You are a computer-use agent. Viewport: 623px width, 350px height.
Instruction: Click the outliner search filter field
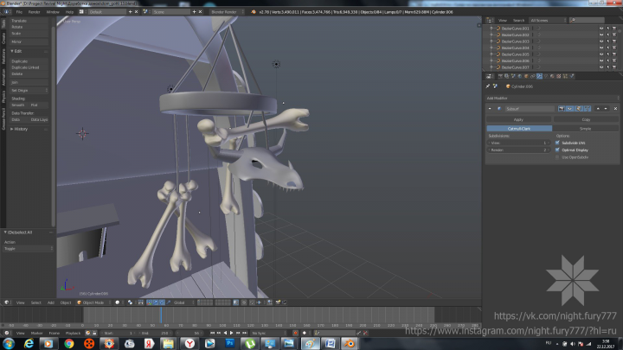pyautogui.click(x=587, y=20)
